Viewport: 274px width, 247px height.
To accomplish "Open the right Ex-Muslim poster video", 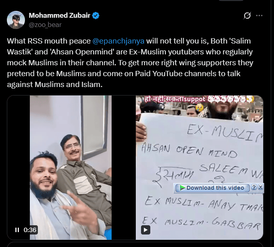I will (x=199, y=168).
